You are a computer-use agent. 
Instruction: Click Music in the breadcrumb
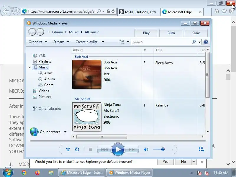73,32
